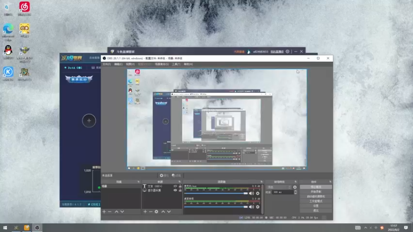Click the 赛季轮动 banner in 09电竞 window
The height and width of the screenshot is (232, 413).
click(x=79, y=79)
